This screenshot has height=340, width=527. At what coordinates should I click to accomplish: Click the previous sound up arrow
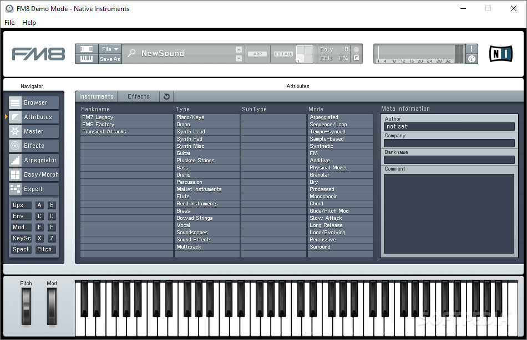coord(239,49)
